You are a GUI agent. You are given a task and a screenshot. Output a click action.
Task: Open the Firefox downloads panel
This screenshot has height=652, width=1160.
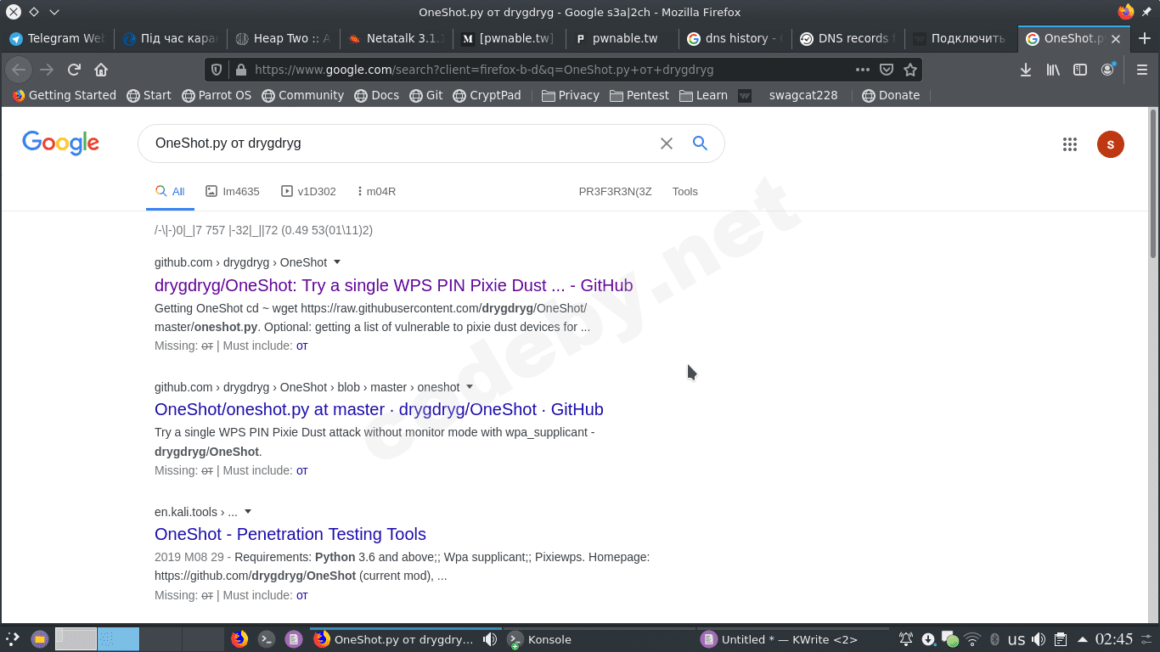pyautogui.click(x=1026, y=70)
